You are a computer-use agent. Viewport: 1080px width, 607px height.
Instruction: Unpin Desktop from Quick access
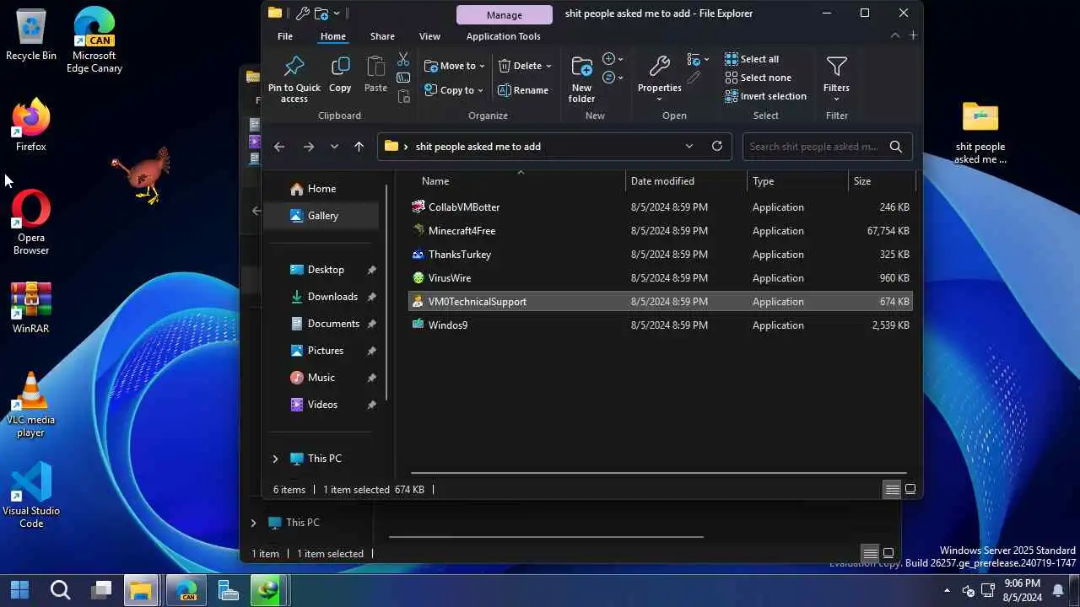tap(371, 270)
